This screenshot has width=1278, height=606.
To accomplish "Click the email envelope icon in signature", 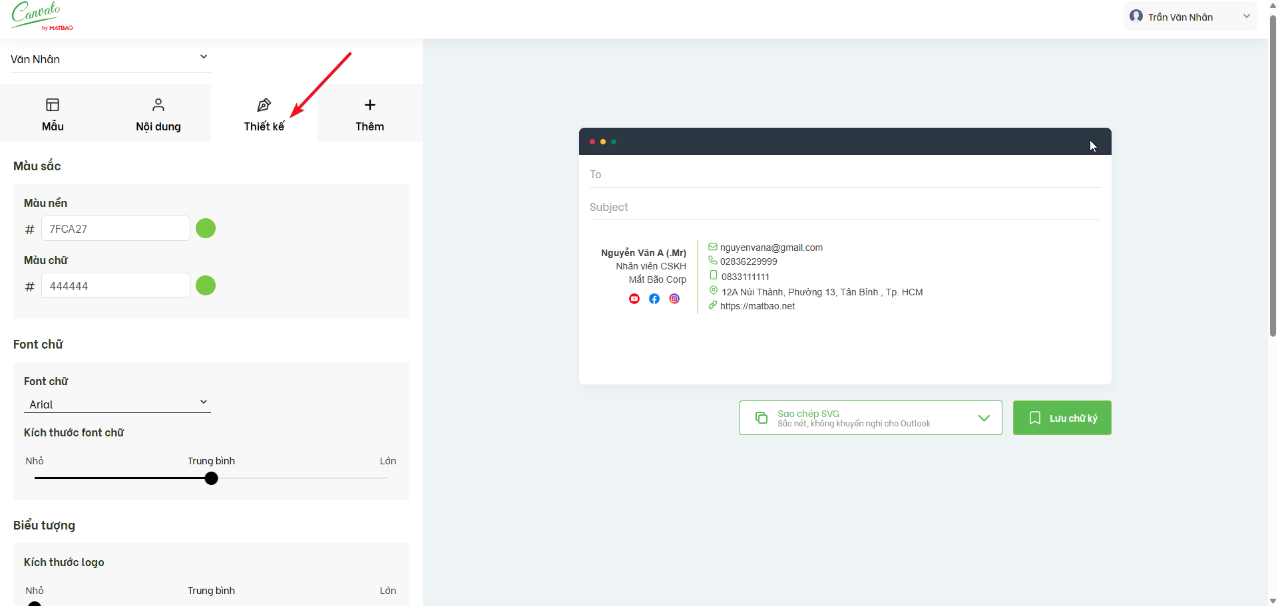I will pyautogui.click(x=713, y=247).
